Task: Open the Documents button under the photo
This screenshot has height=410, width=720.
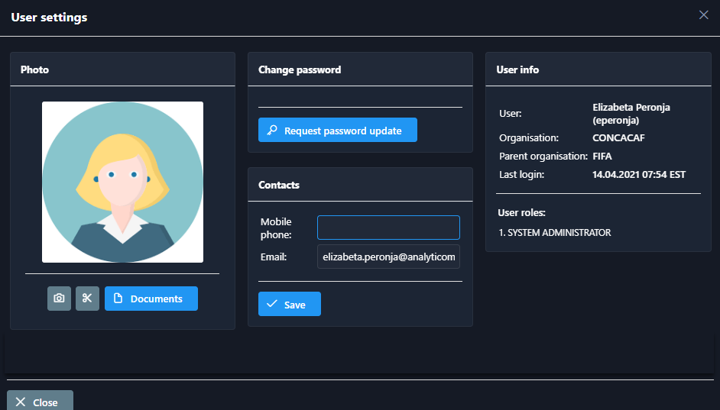Action: (x=151, y=299)
